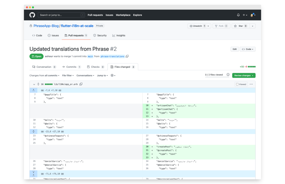Copy the phrase-translations branch name
The image size is (285, 184).
click(x=127, y=56)
